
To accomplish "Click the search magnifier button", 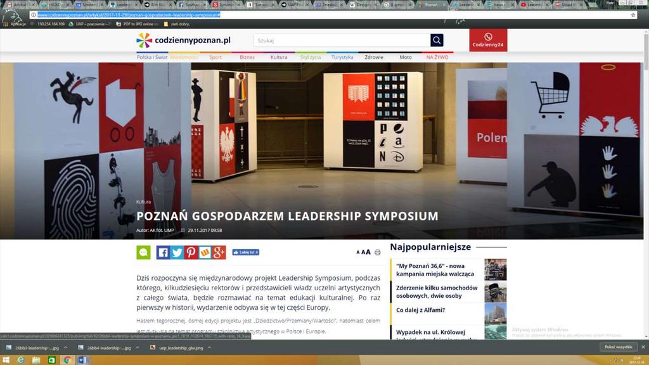I will tap(437, 40).
